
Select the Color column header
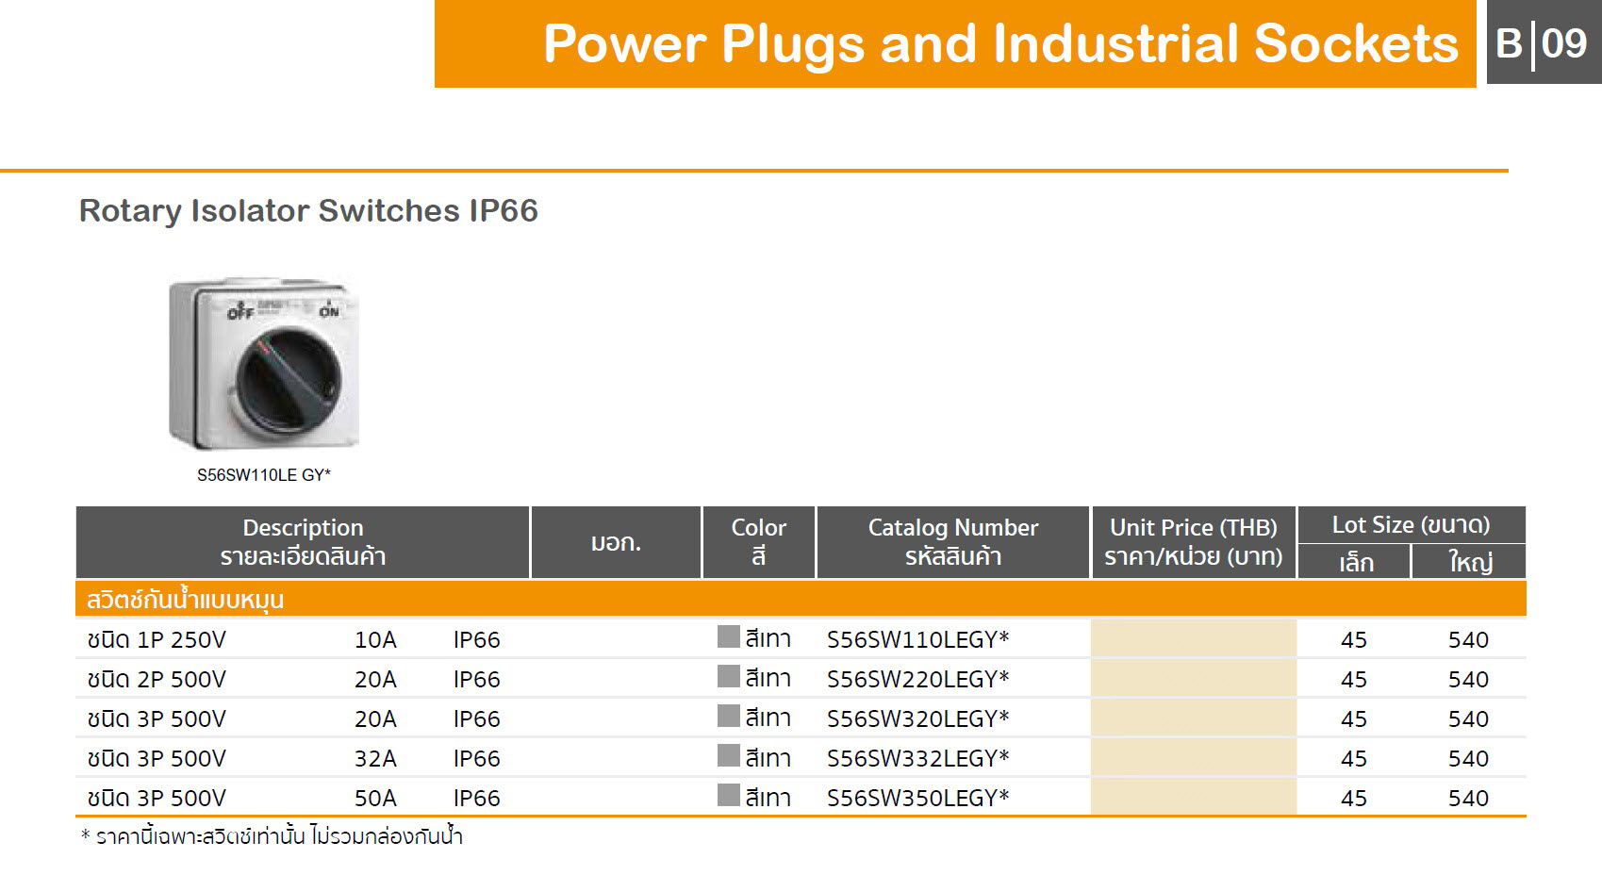point(758,542)
